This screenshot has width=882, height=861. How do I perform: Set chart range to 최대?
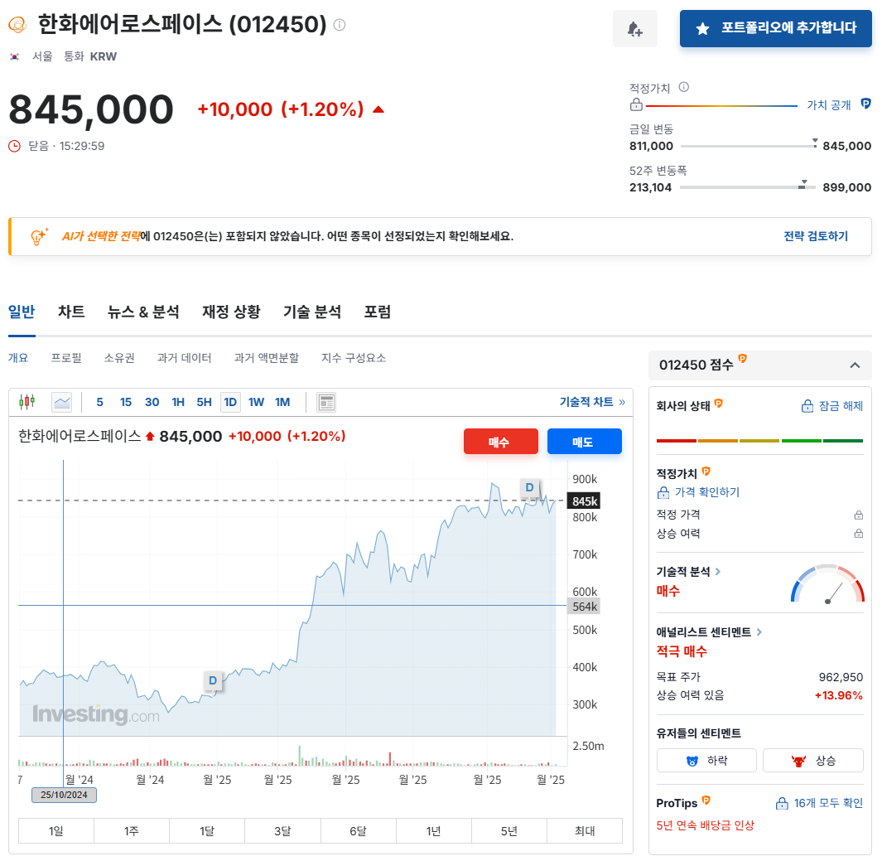click(585, 830)
